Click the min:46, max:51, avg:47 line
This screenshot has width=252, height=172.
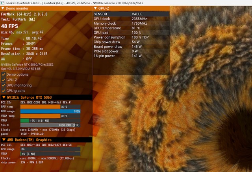[x=22, y=32]
